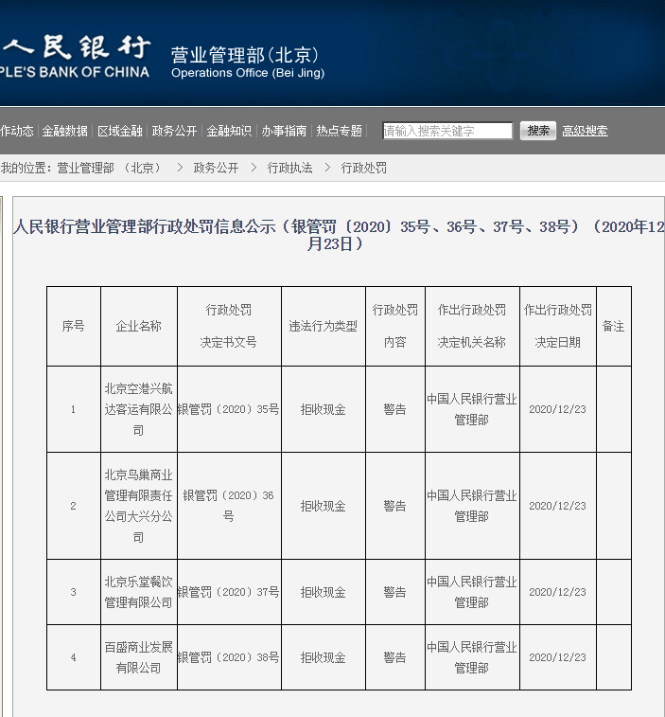This screenshot has width=665, height=717.
Task: Click the People's Bank of China logo
Action: (75, 56)
